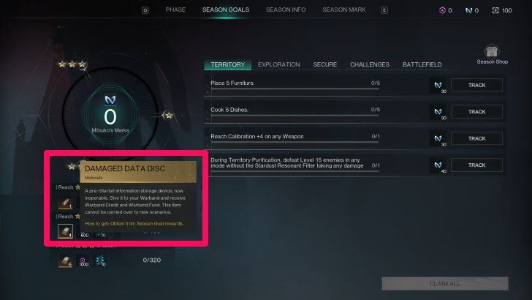Open the Battlefield goals tab
This screenshot has width=532, height=300.
[x=422, y=64]
